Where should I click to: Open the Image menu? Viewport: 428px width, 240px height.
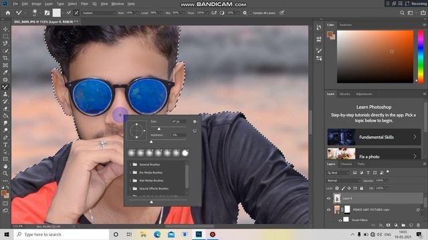tap(36, 4)
